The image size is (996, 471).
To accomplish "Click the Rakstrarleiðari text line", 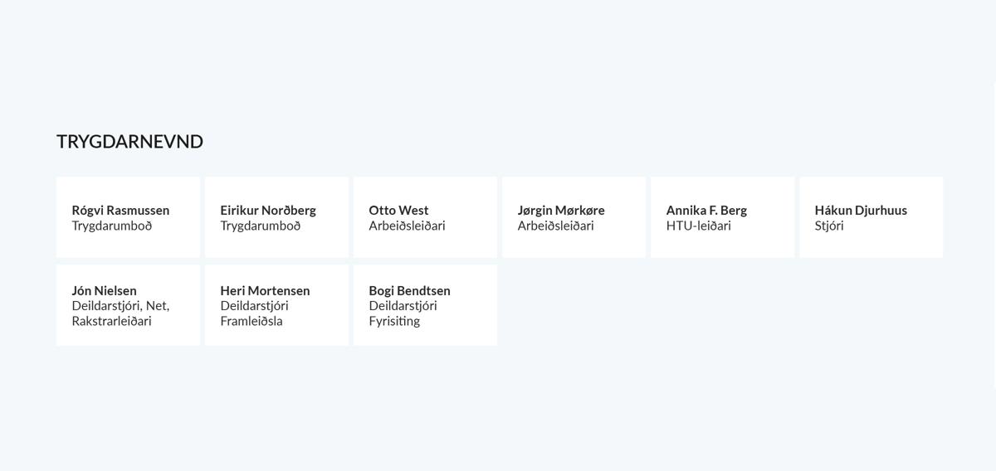I will tap(111, 322).
